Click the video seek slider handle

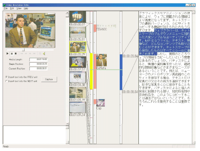[x=23, y=50]
